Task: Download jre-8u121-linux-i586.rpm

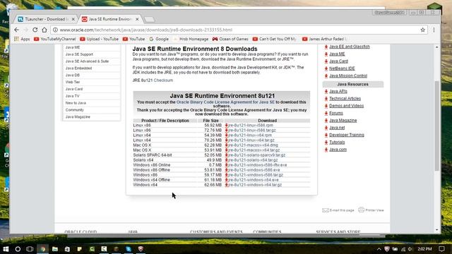Action: point(250,126)
